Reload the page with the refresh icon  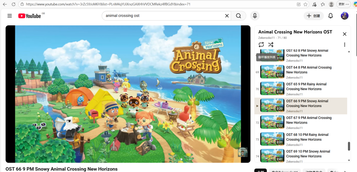[14, 4]
